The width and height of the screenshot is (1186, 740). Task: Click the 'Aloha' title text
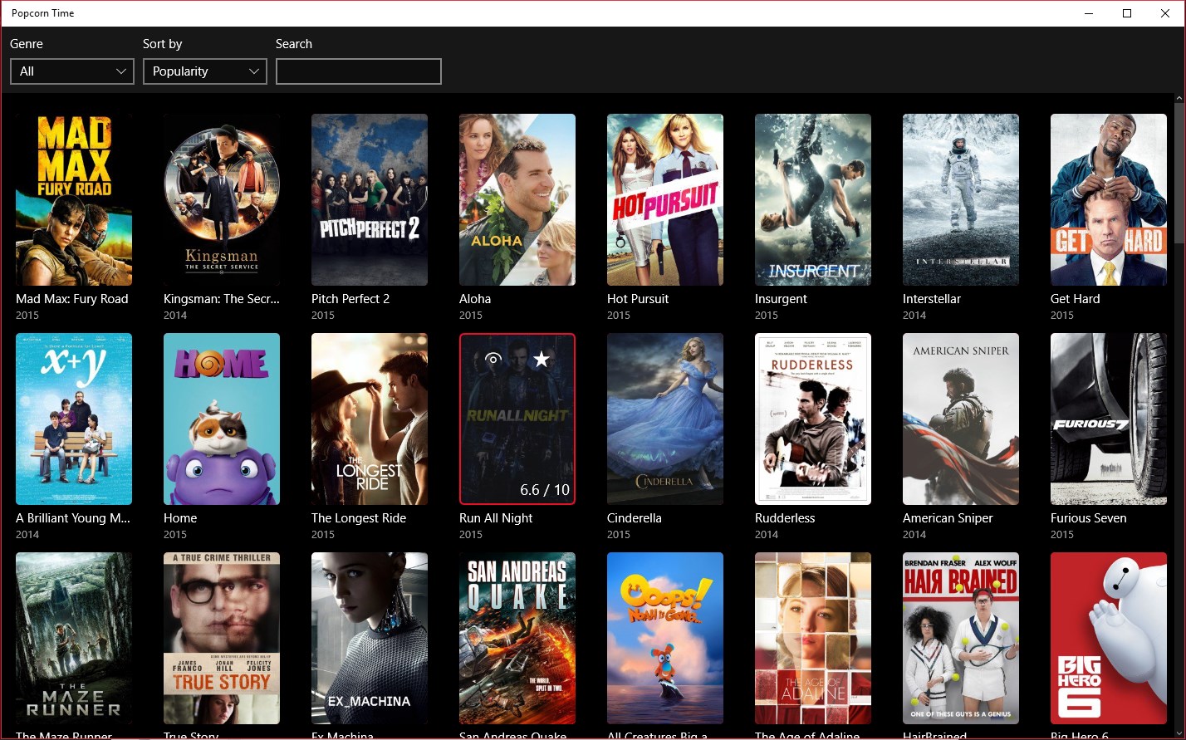pos(475,299)
